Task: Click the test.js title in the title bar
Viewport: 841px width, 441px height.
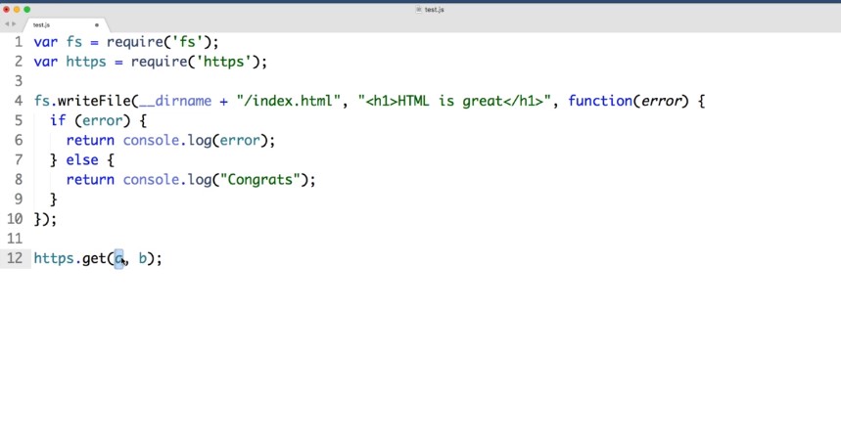Action: 435,9
